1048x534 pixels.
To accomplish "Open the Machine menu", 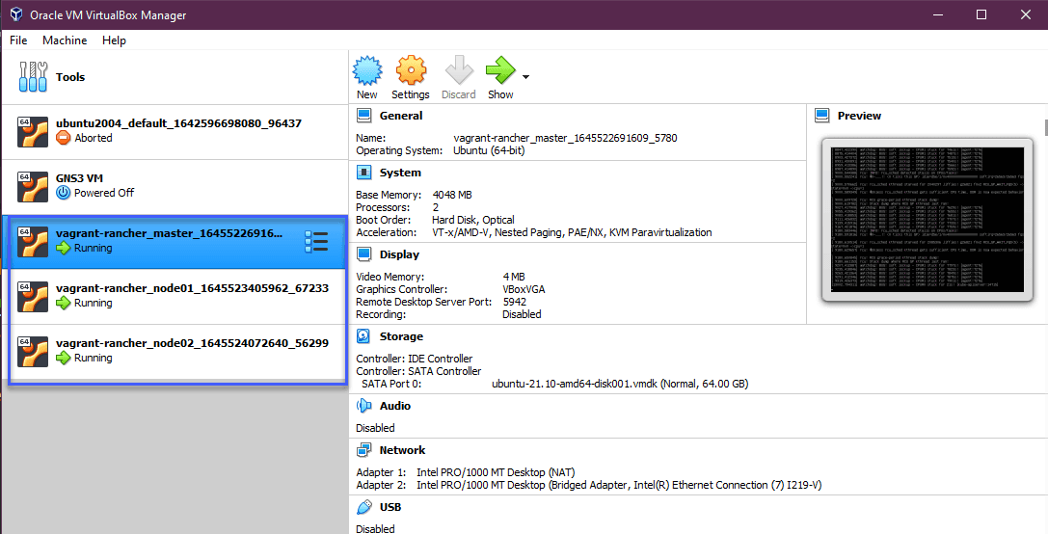I will tap(65, 40).
